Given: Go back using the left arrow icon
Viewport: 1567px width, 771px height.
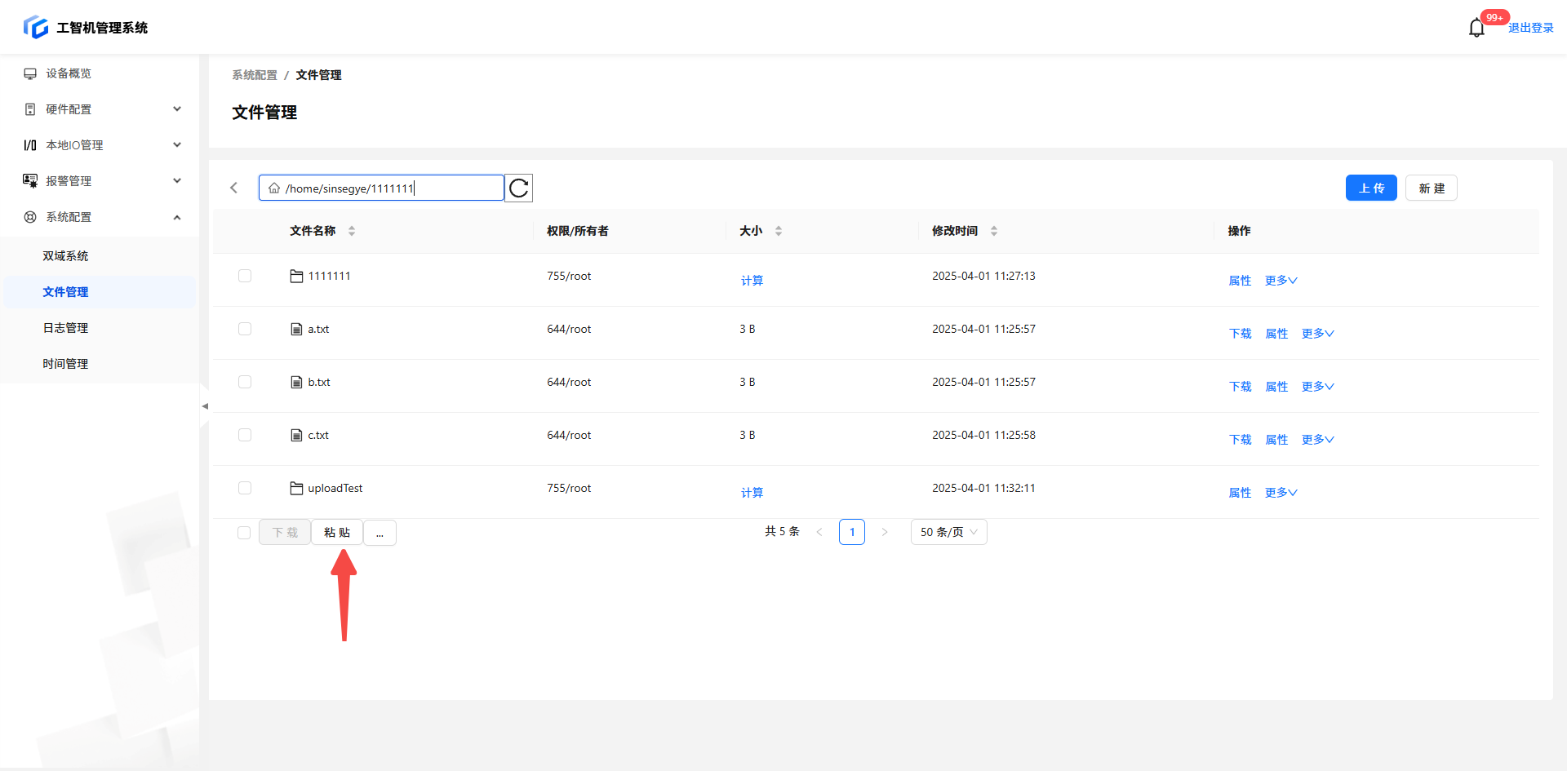Looking at the screenshot, I should [234, 188].
